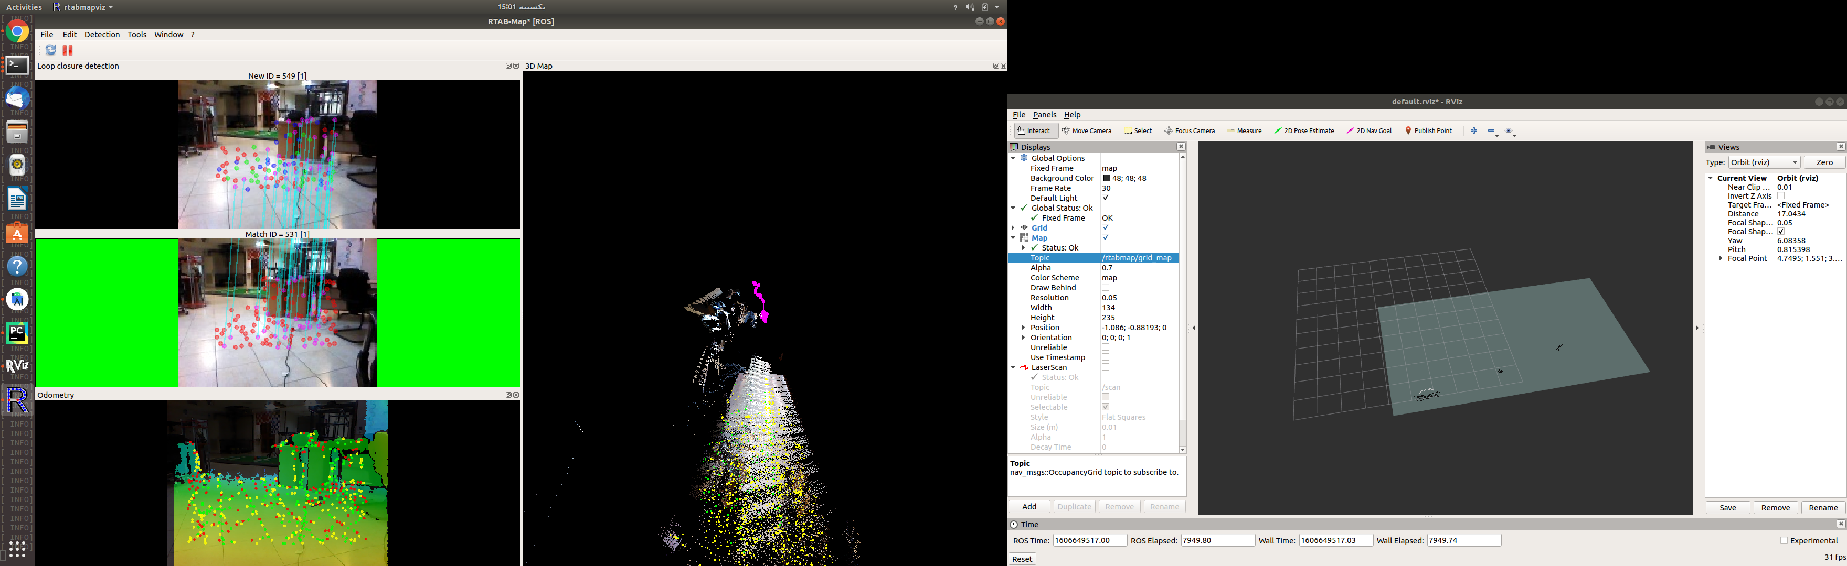Toggle the Grid display checkbox
This screenshot has height=566, width=1847.
click(x=1106, y=228)
